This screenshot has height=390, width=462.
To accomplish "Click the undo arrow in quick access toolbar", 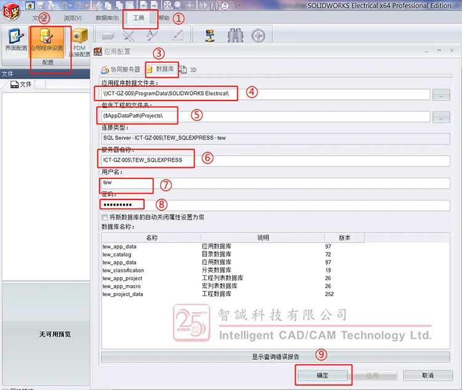I will click(63, 5).
